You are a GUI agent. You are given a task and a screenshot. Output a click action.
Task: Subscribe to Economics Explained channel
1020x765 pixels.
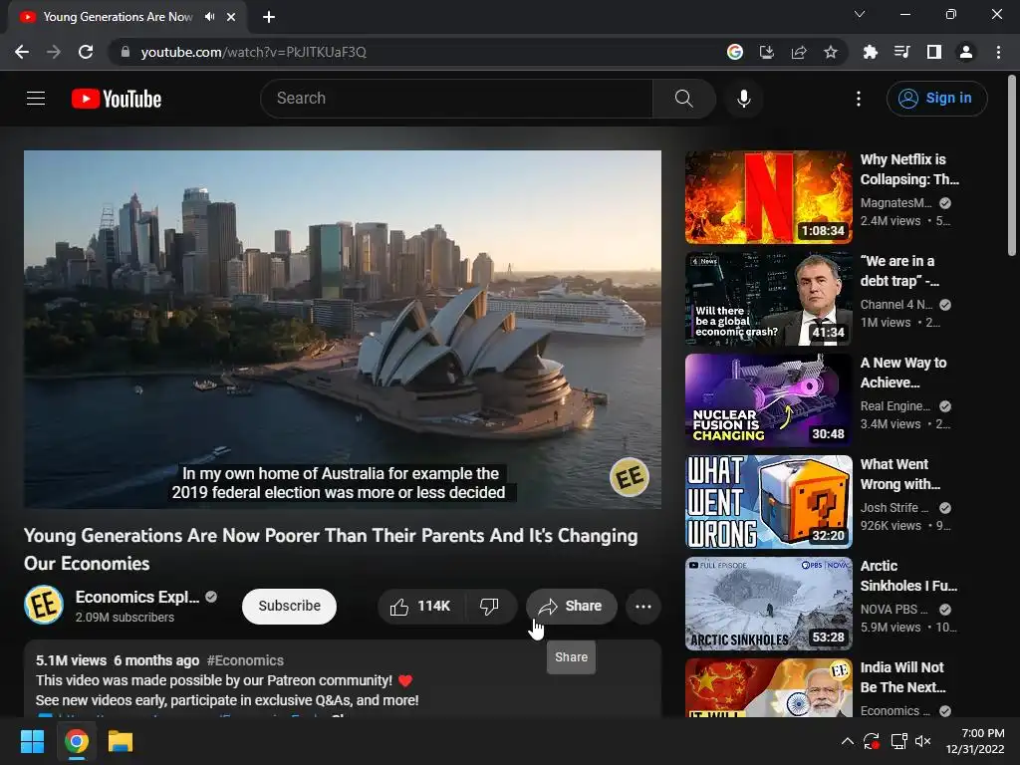(x=290, y=607)
